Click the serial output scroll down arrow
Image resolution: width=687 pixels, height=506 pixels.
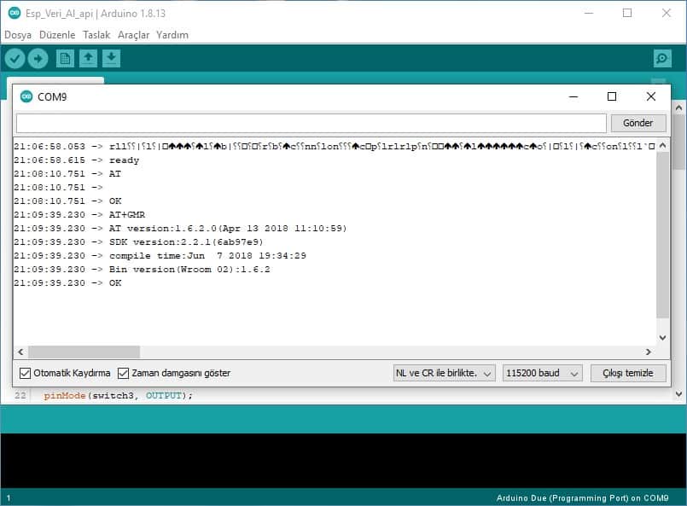click(662, 338)
